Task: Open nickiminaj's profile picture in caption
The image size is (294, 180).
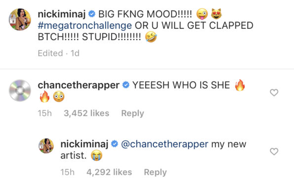Action: (x=20, y=19)
